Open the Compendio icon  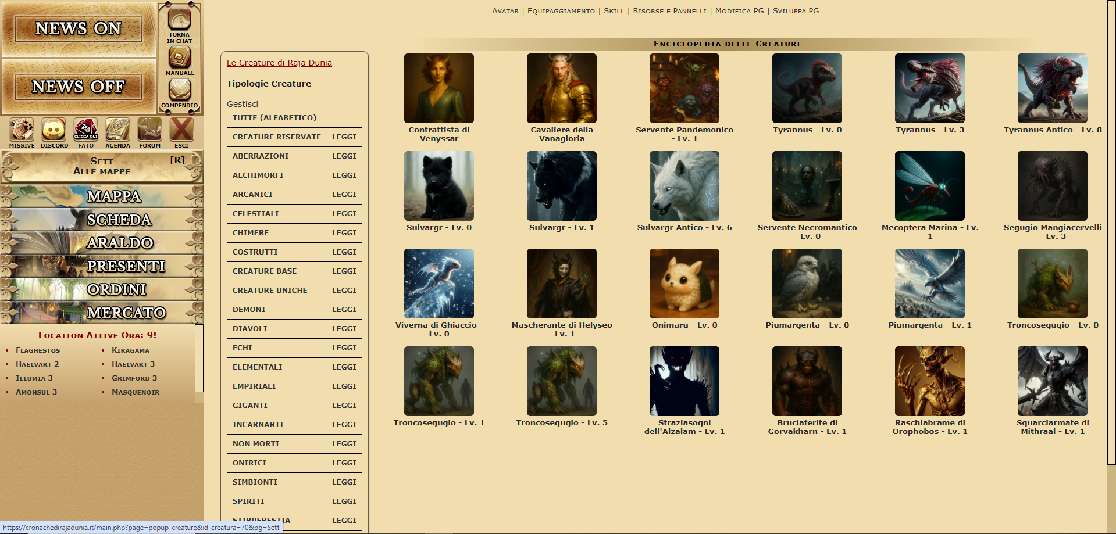tap(180, 91)
